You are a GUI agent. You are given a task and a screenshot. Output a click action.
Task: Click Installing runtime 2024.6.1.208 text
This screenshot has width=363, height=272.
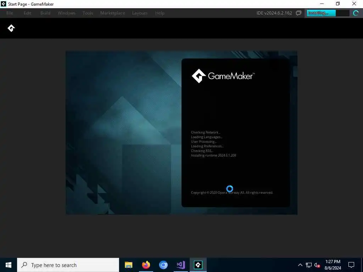click(213, 155)
